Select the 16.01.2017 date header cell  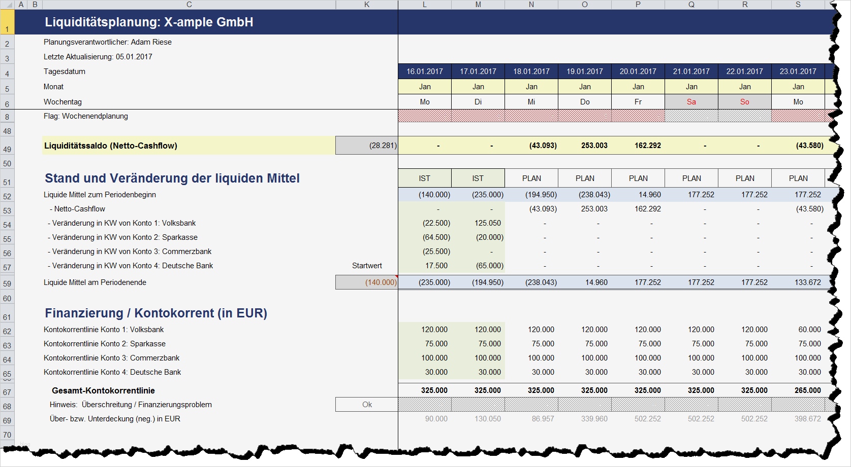425,71
